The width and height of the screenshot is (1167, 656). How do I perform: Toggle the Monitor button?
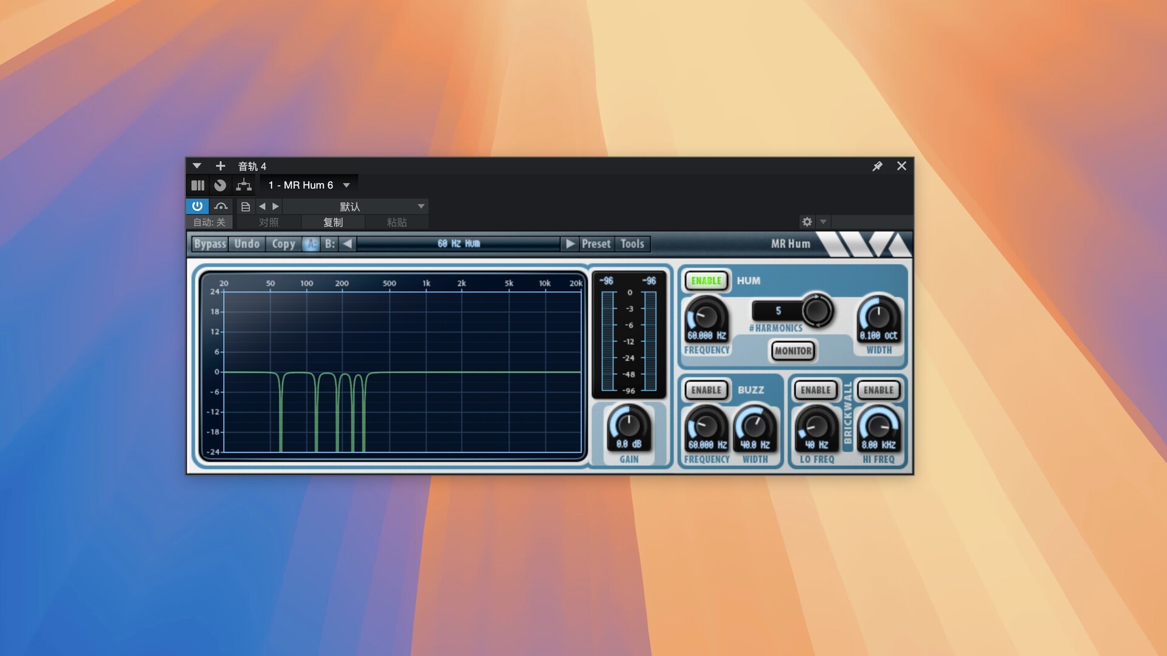point(793,350)
